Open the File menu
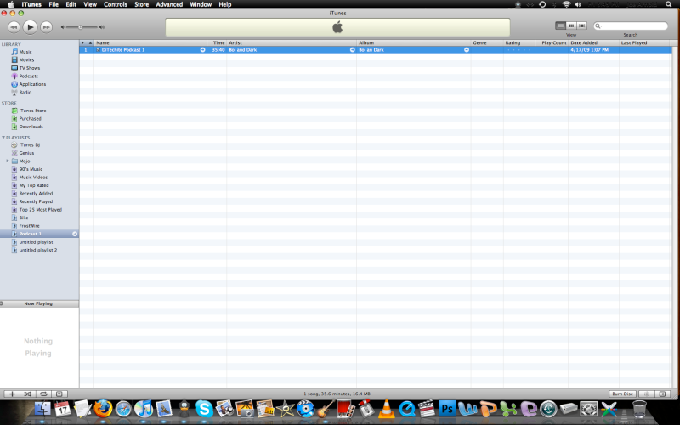Image resolution: width=680 pixels, height=425 pixels. tap(54, 4)
